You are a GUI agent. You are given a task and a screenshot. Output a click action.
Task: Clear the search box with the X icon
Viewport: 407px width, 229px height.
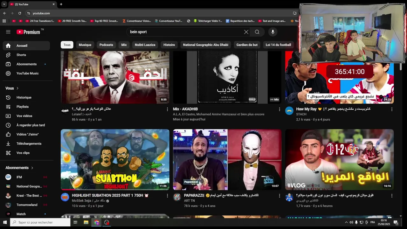(246, 32)
